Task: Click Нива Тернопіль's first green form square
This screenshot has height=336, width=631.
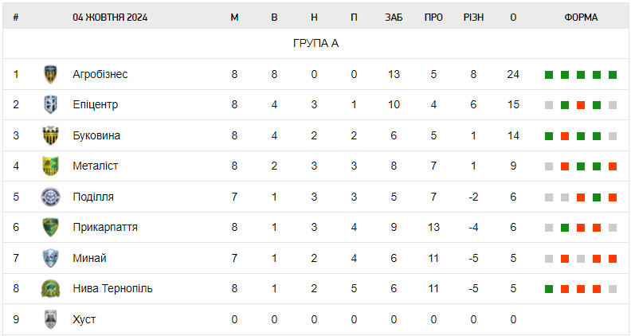Action: click(x=549, y=289)
